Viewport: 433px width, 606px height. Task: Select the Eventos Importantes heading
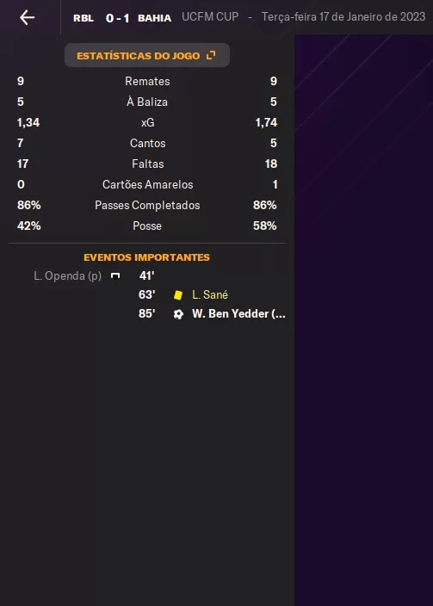(147, 257)
